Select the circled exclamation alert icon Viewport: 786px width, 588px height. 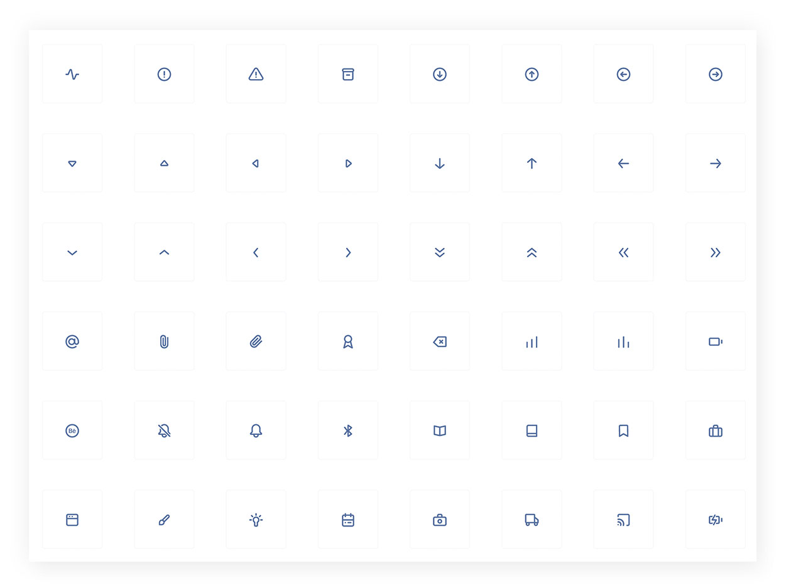(x=164, y=74)
